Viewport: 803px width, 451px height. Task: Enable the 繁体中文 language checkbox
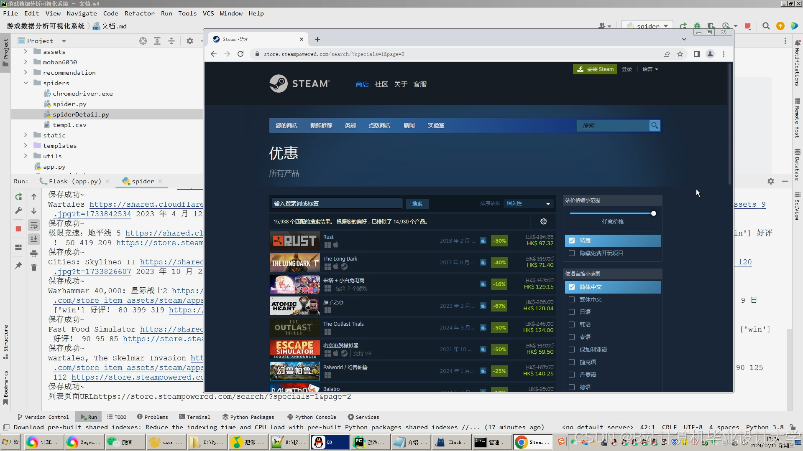tap(572, 299)
